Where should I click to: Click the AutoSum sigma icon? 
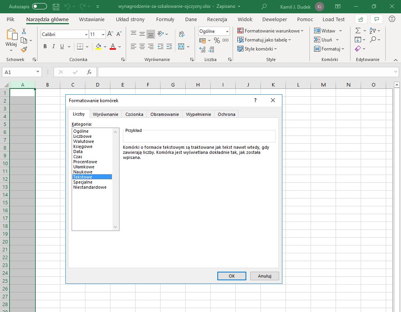pos(358,31)
